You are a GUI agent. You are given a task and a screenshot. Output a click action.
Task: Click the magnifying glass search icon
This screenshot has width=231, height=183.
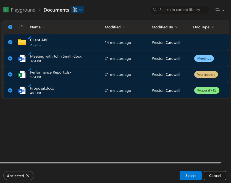coord(155,10)
